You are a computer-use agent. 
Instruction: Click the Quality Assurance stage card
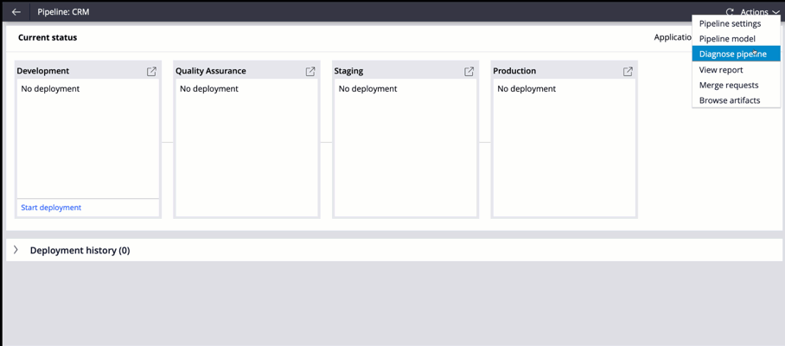(x=246, y=139)
